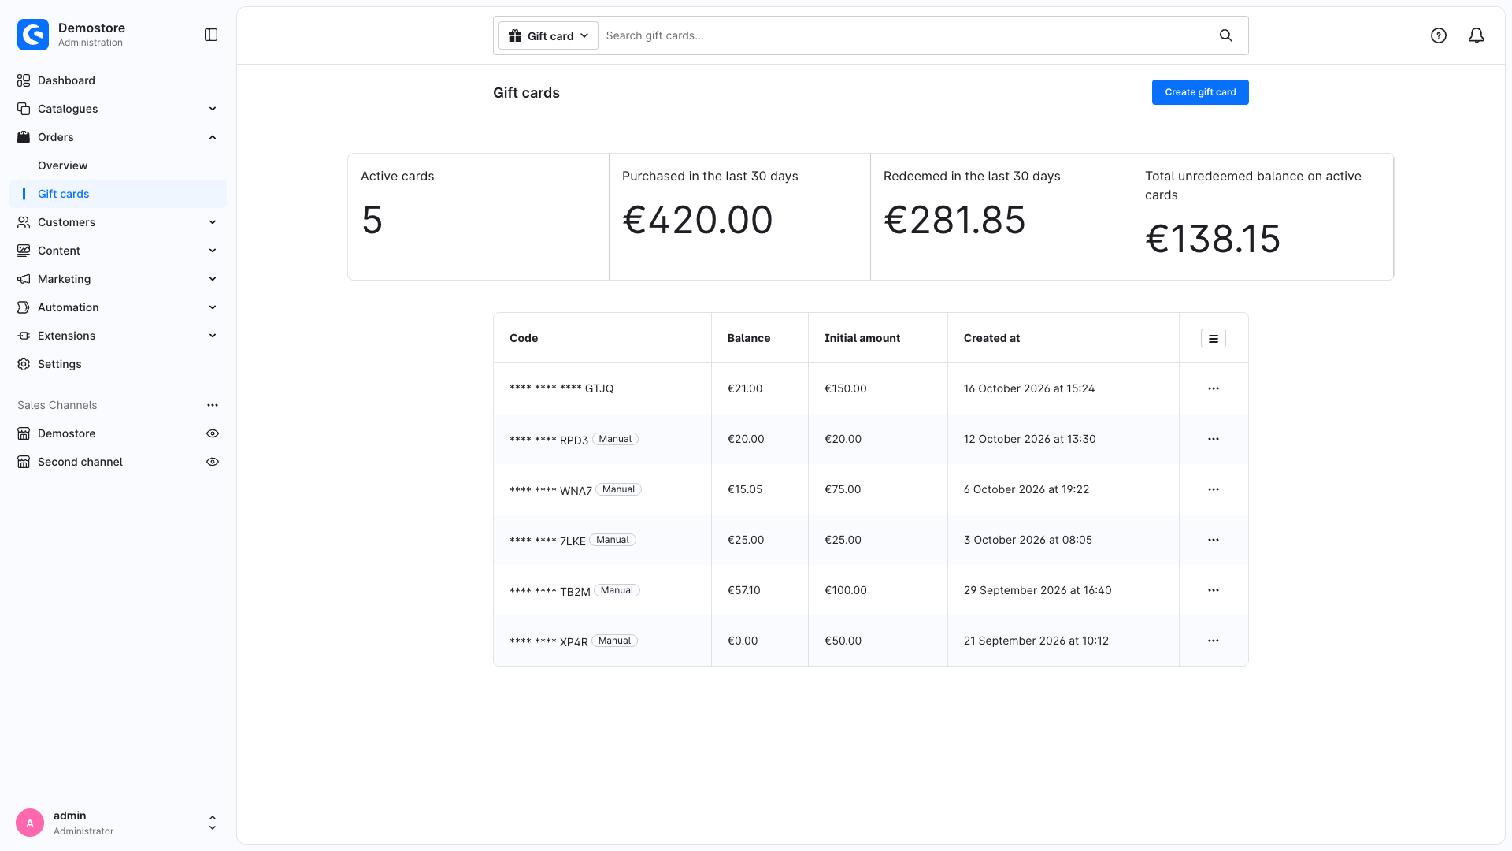Click the Content icon in sidebar
1512x851 pixels.
[x=24, y=251]
